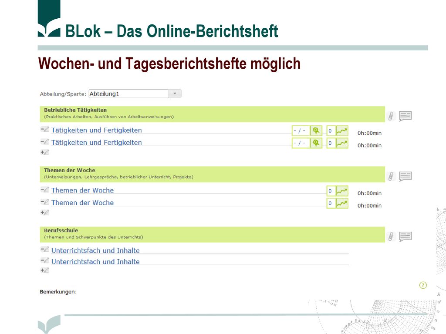The image size is (446, 334).
Task: Remove second Themen der Woche entry
Action: point(45,202)
